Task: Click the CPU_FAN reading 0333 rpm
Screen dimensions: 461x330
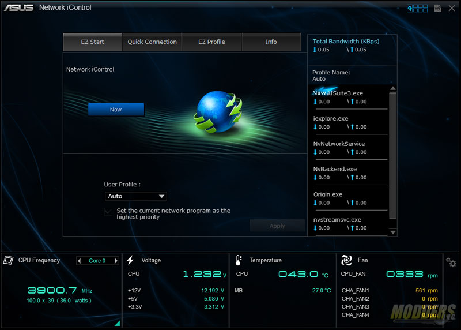Action: point(412,275)
